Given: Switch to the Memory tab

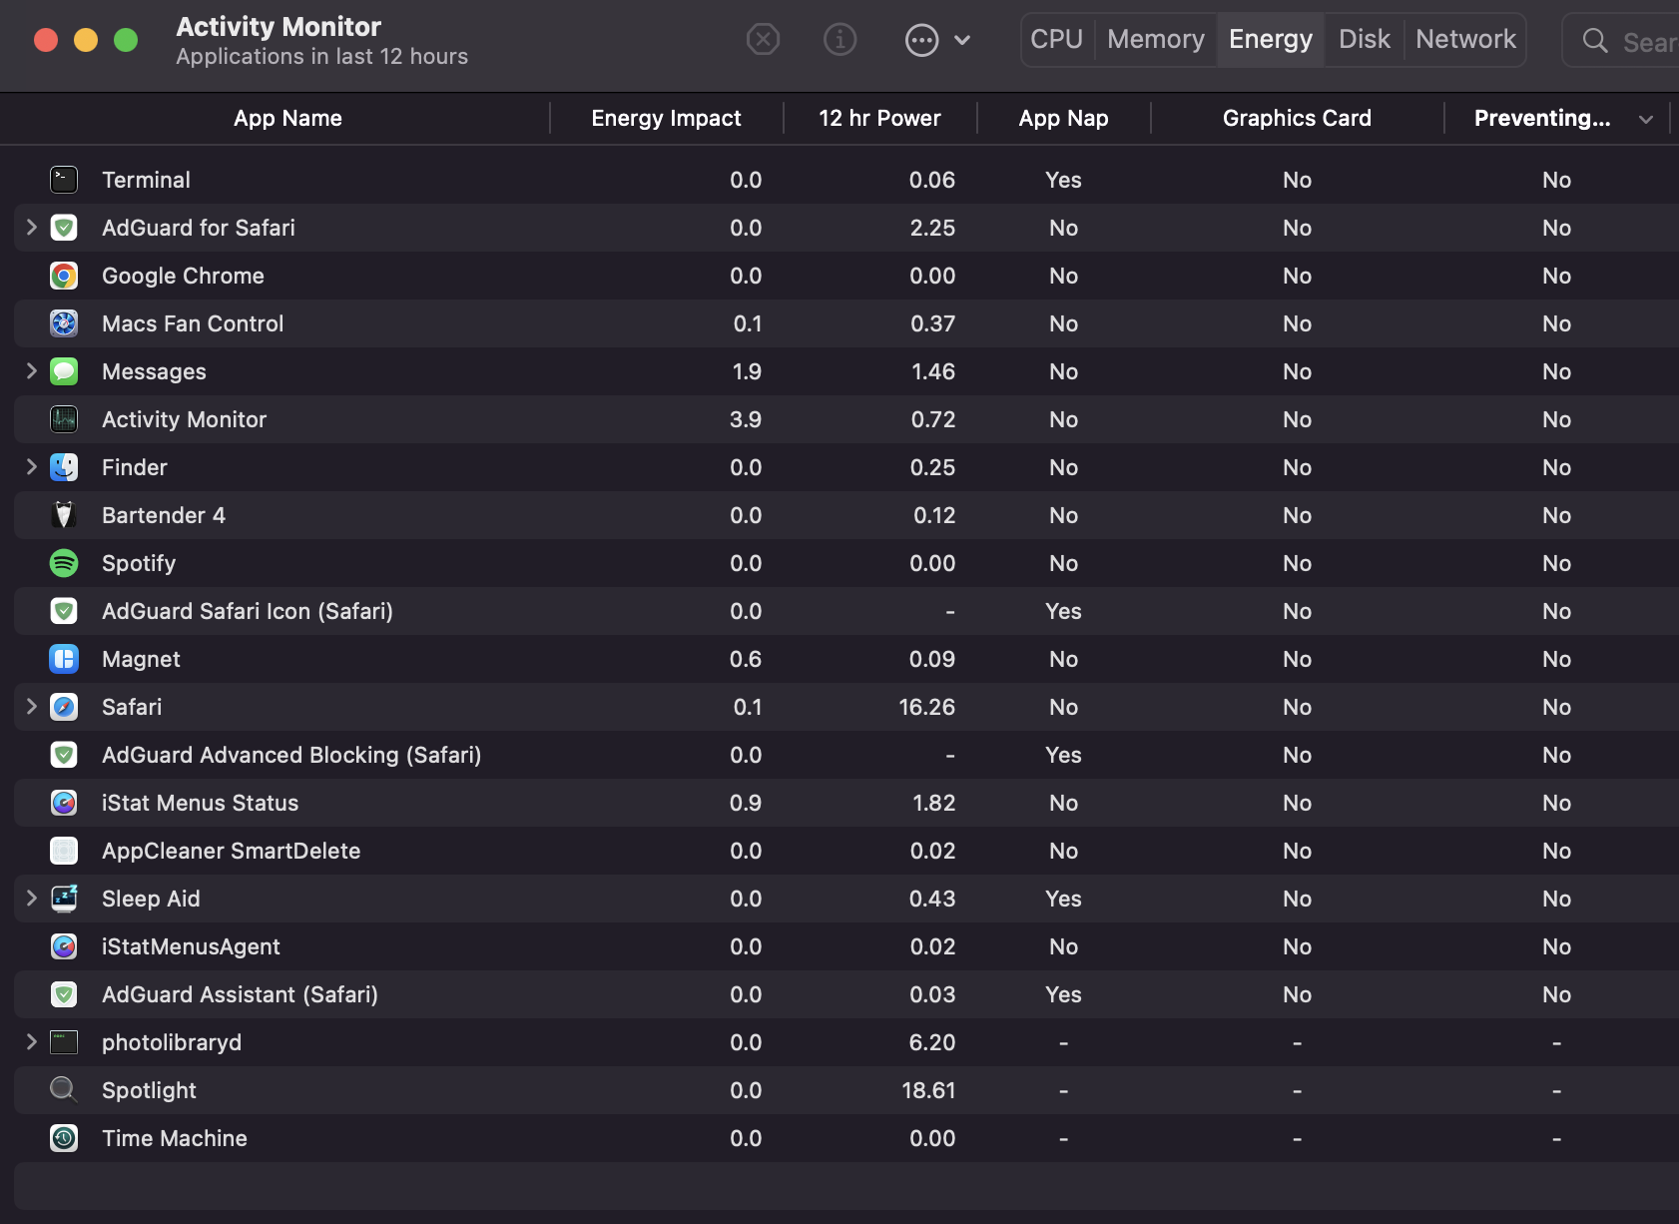Looking at the screenshot, I should [x=1156, y=40].
